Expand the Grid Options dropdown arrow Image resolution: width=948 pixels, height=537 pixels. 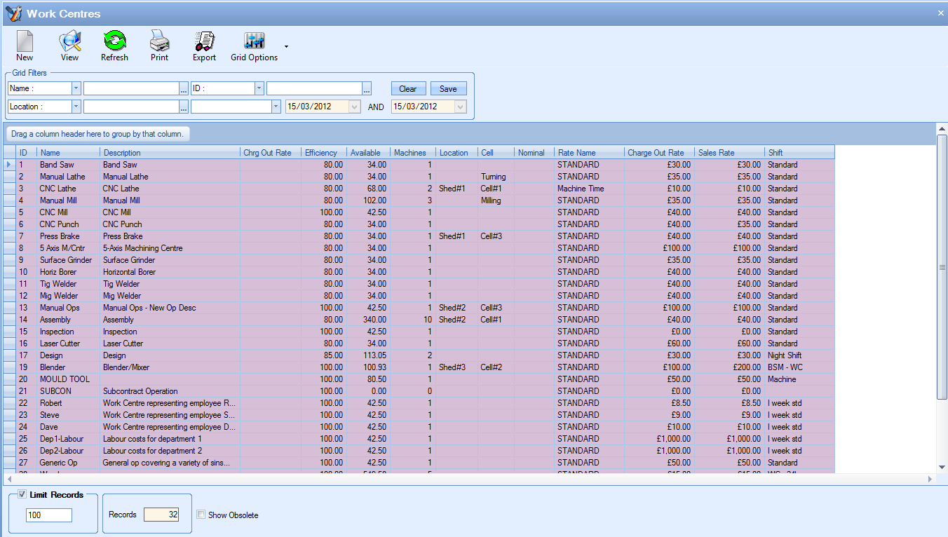pos(286,47)
